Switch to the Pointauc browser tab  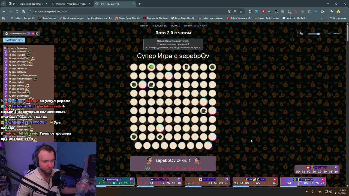tap(71, 4)
